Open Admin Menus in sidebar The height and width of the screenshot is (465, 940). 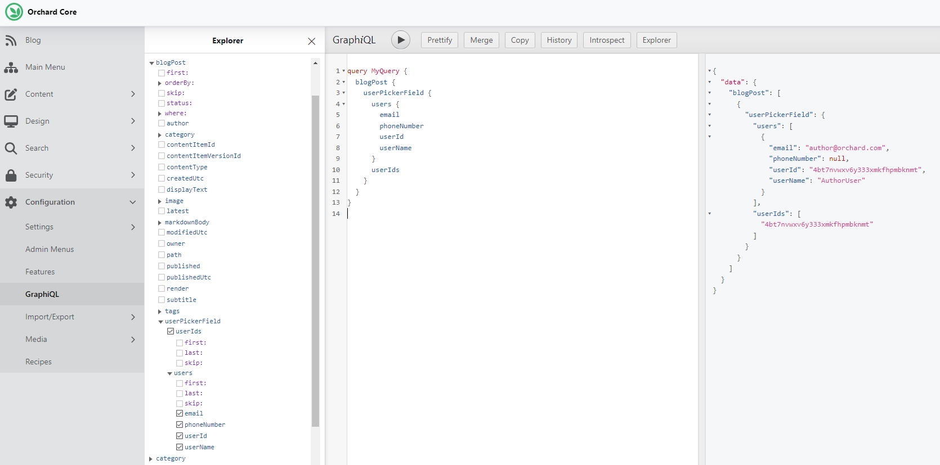(72, 250)
